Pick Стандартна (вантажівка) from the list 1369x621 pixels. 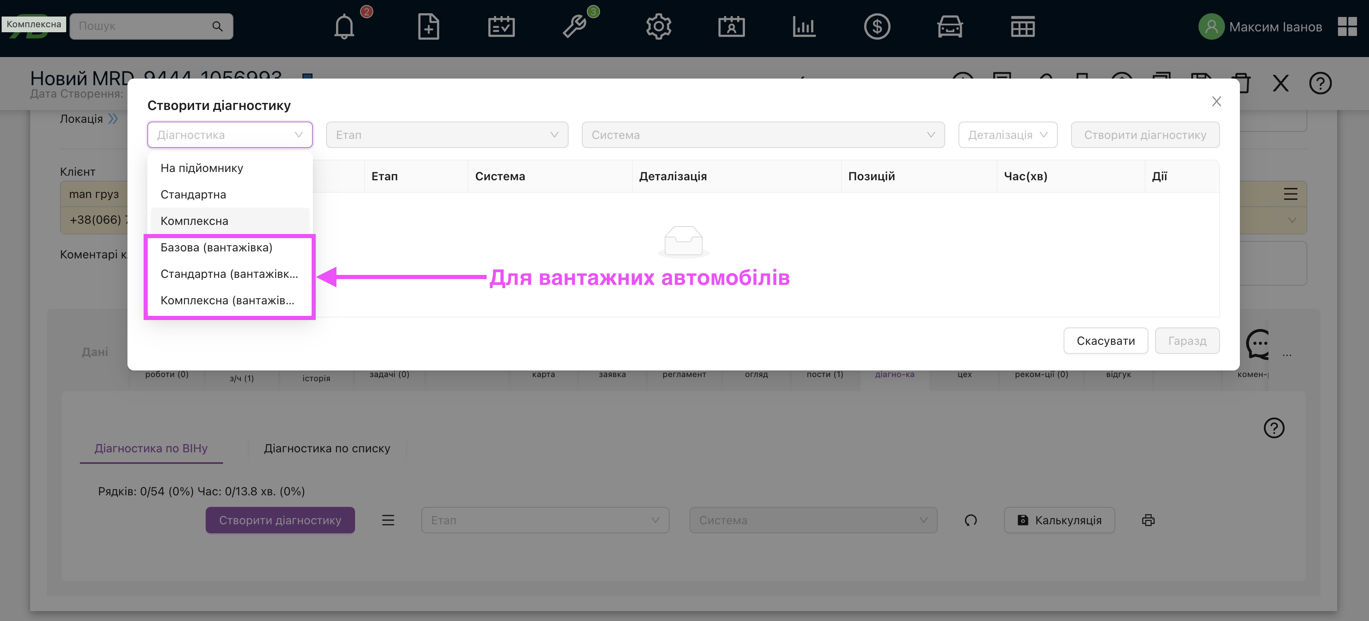(x=229, y=274)
